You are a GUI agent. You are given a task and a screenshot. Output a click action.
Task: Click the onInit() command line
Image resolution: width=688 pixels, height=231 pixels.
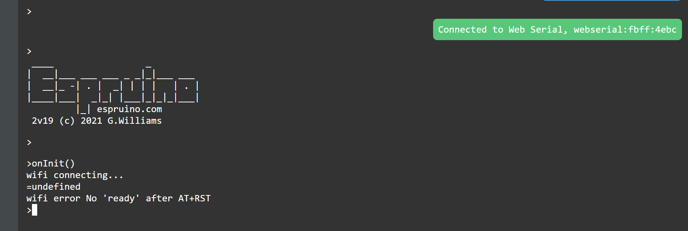(x=51, y=163)
